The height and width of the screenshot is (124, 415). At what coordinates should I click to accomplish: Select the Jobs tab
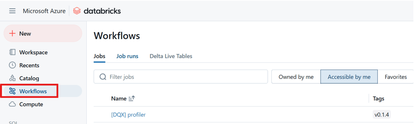pyautogui.click(x=99, y=56)
